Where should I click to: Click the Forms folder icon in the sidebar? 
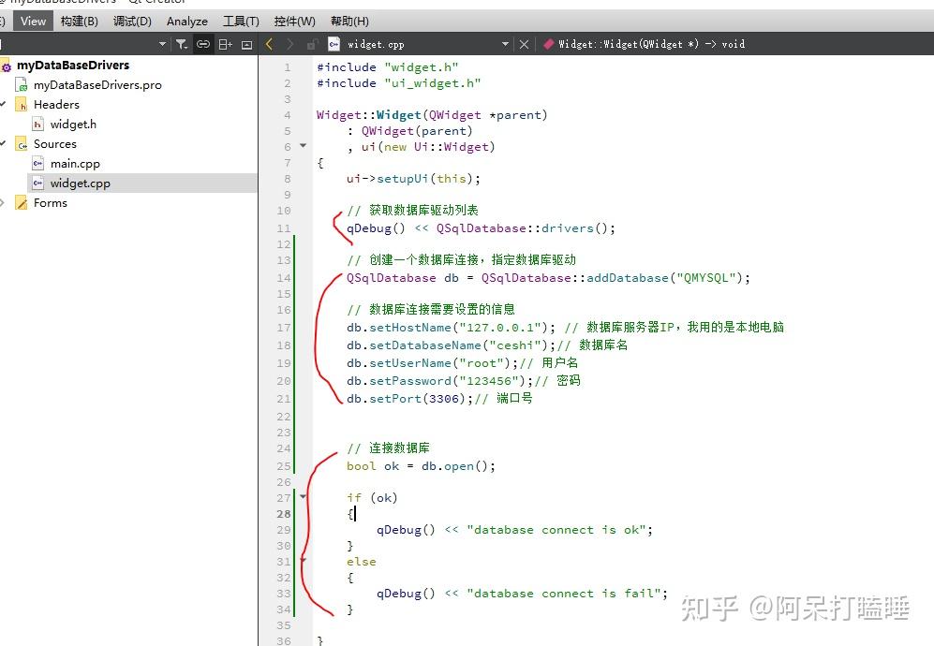(x=21, y=202)
